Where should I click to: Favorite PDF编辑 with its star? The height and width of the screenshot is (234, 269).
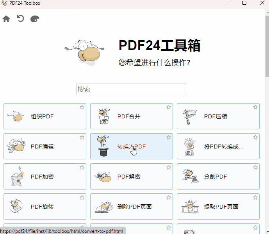click(82, 138)
